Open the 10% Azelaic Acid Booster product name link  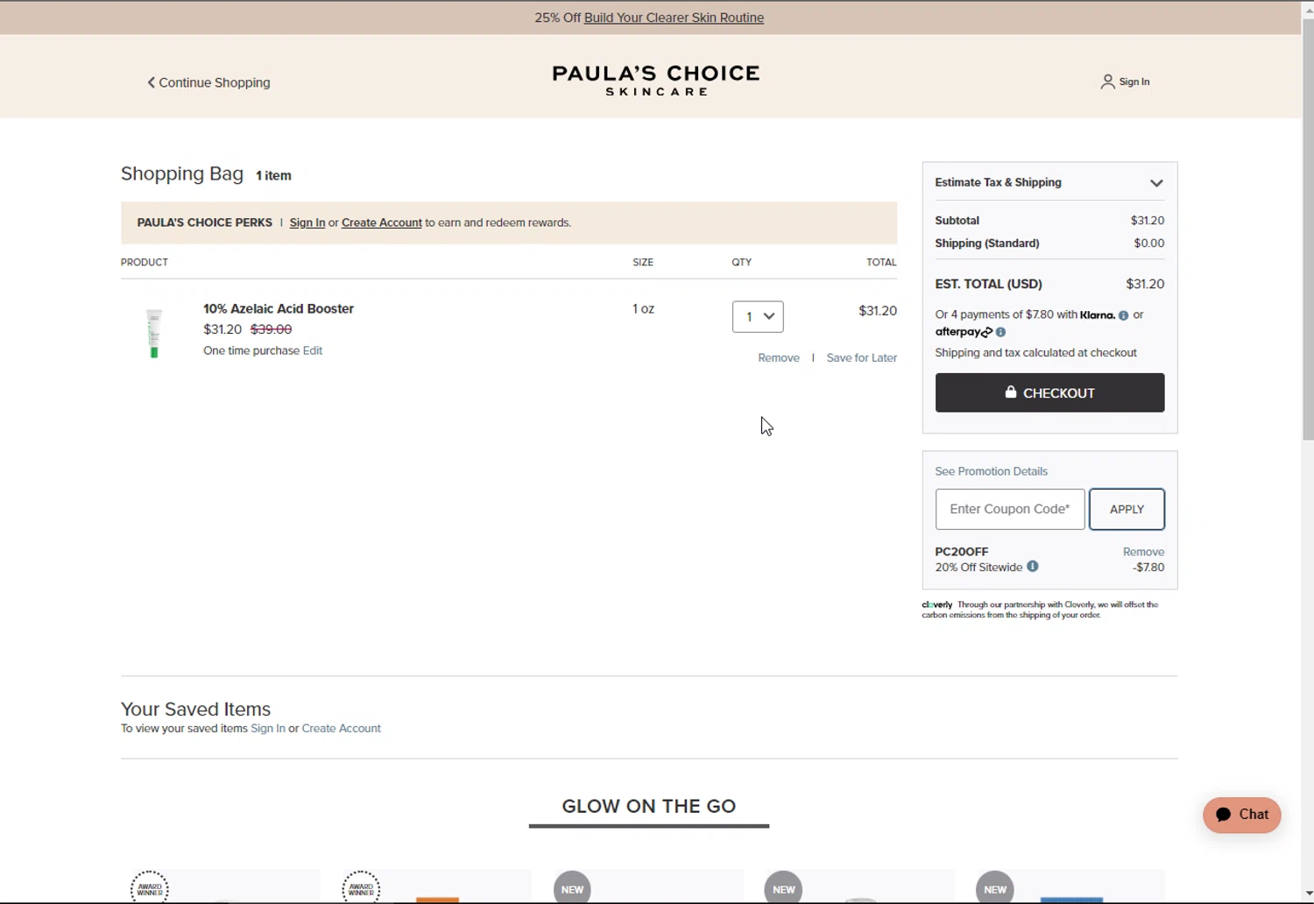279,308
